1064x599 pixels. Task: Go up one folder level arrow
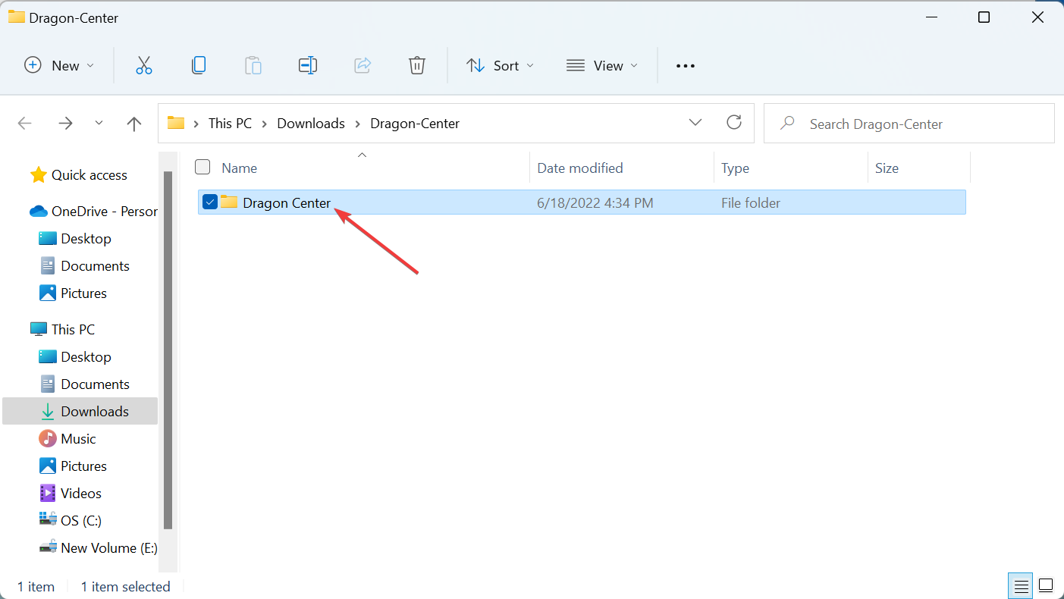134,124
